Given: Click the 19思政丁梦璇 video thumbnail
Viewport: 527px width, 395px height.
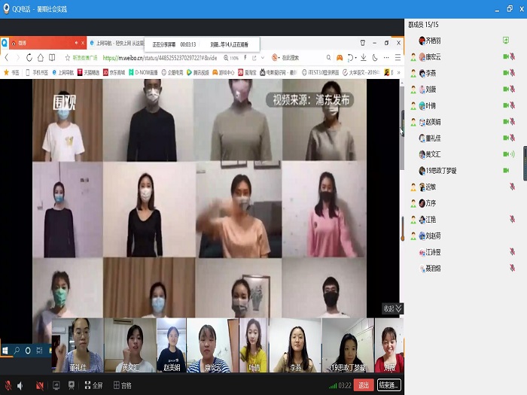Looking at the screenshot, I should pyautogui.click(x=348, y=345).
